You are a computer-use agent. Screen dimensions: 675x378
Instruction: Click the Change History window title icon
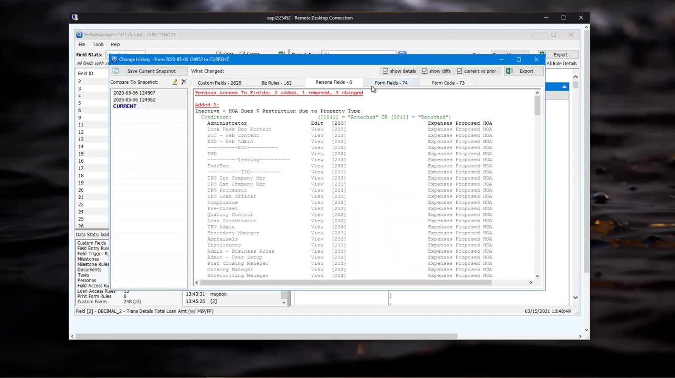114,59
